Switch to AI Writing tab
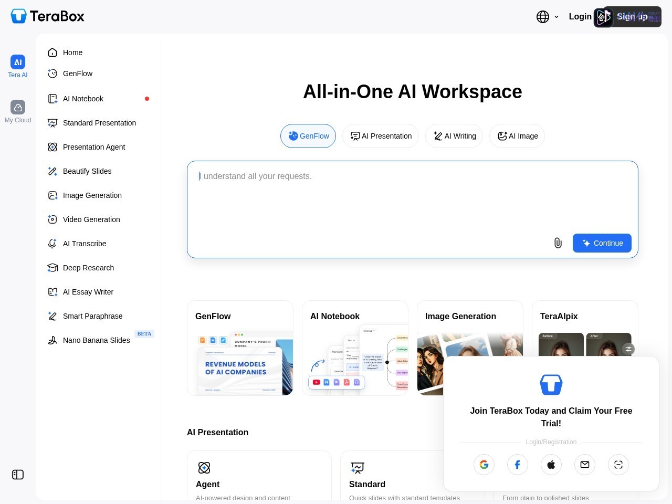 coord(454,136)
